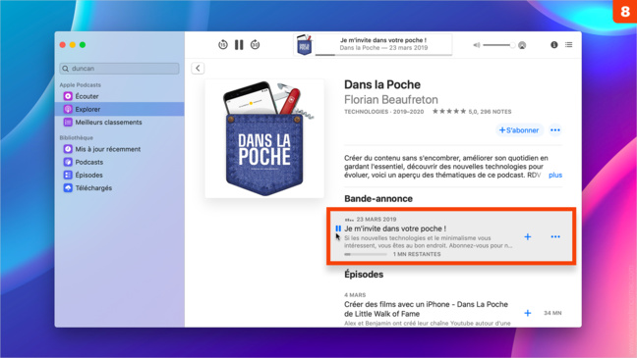
Task: Click the Dans la Poche title
Action: click(382, 84)
